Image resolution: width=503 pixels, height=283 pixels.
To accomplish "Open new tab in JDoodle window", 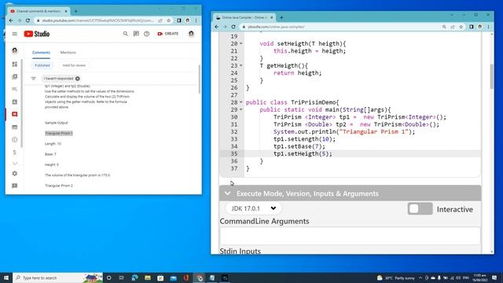I will (281, 17).
